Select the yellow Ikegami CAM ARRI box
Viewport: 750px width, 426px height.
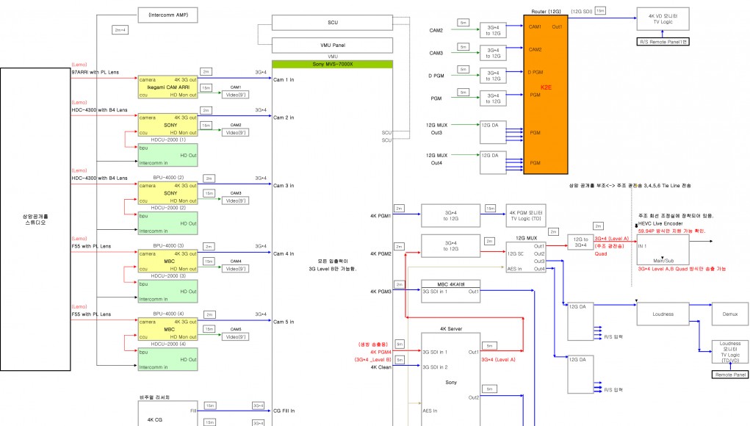pos(168,87)
